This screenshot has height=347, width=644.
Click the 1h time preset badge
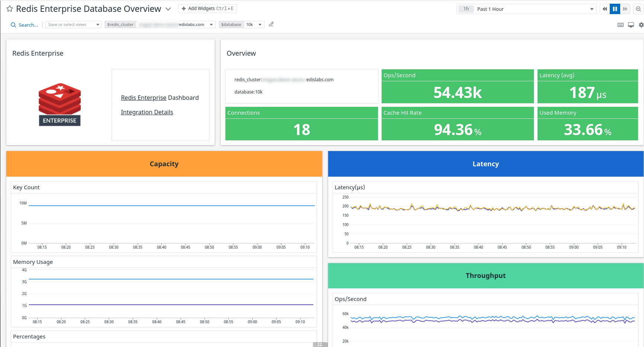[x=466, y=9]
